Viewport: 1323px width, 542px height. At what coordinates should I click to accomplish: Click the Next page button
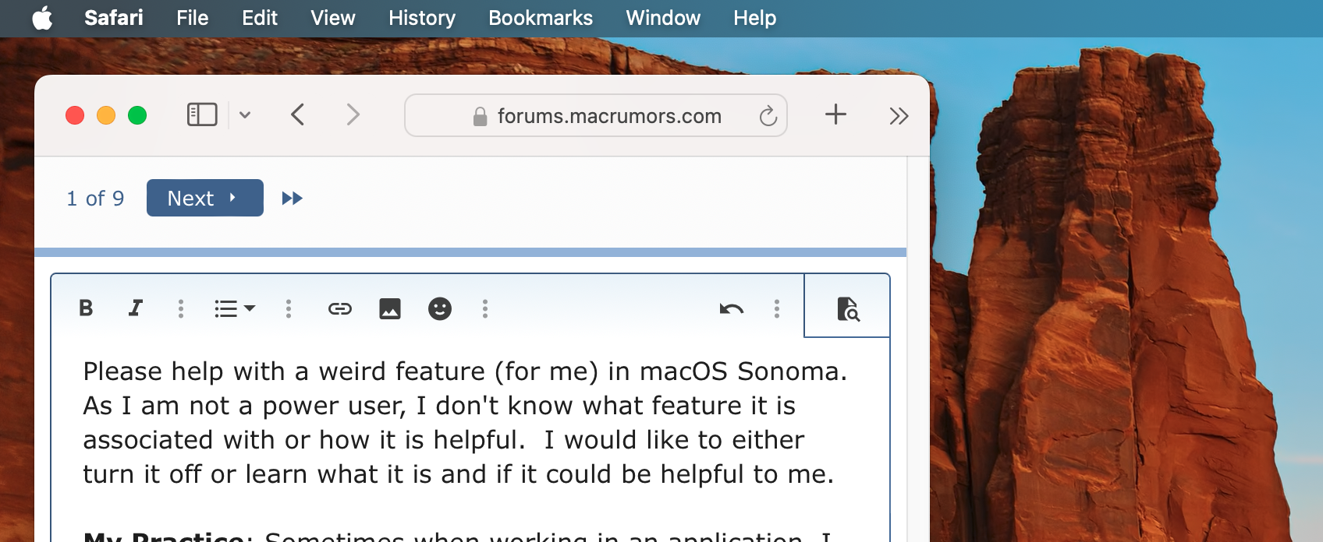204,199
